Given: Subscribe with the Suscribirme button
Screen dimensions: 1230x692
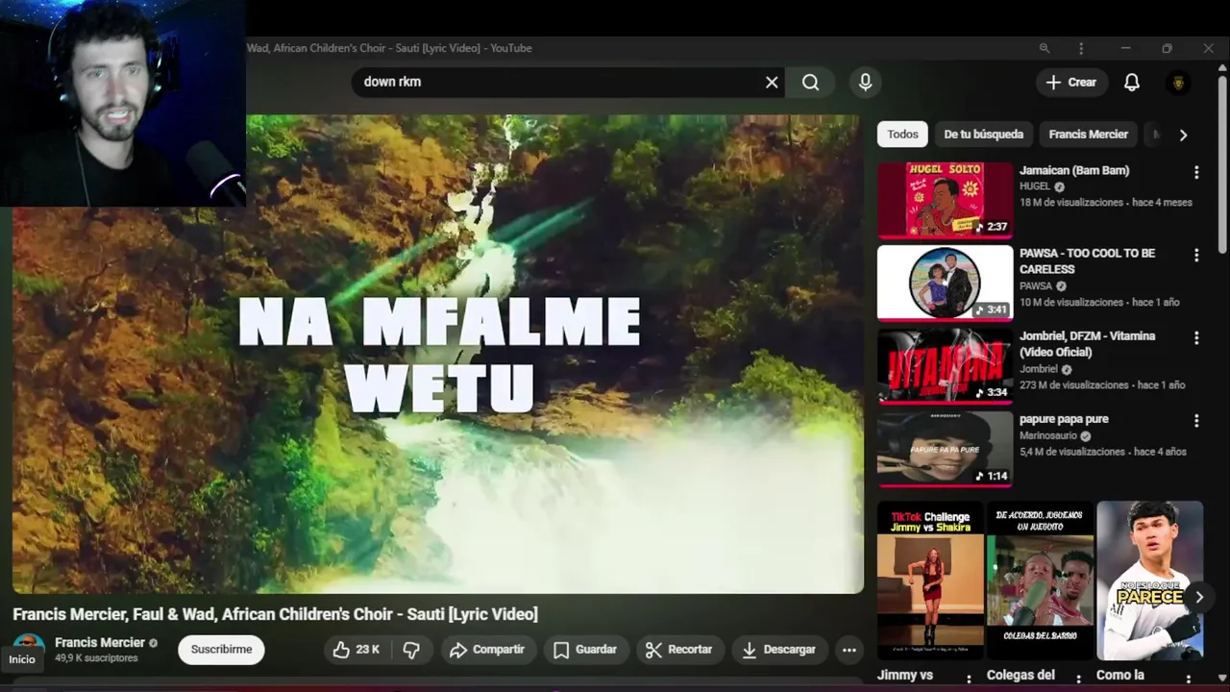Looking at the screenshot, I should click(x=221, y=650).
